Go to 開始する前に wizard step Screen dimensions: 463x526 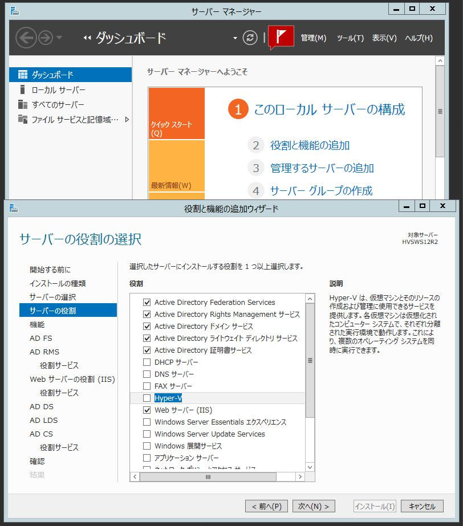coord(50,270)
